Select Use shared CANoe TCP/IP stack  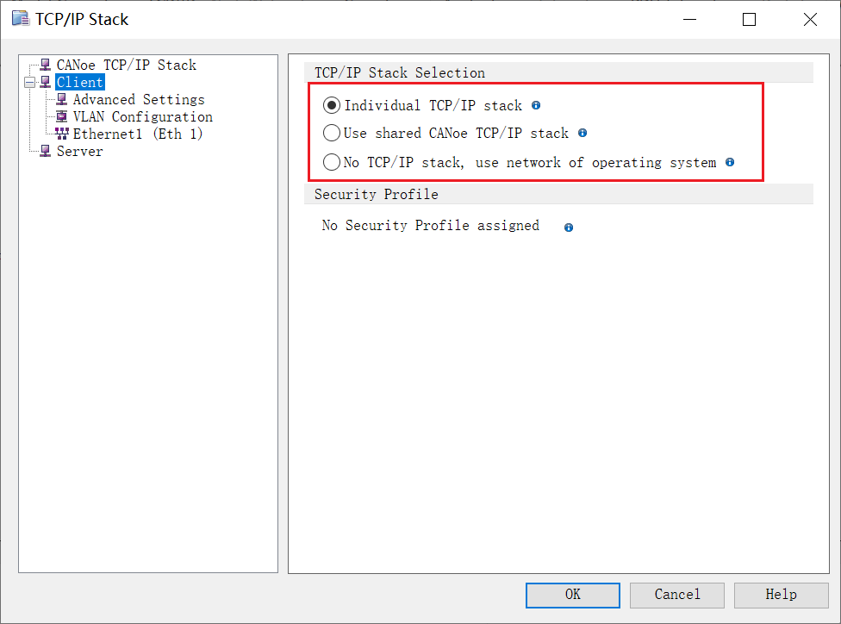tap(332, 133)
